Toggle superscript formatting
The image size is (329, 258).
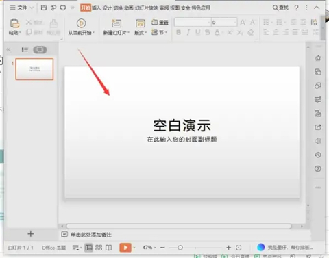click(230, 32)
